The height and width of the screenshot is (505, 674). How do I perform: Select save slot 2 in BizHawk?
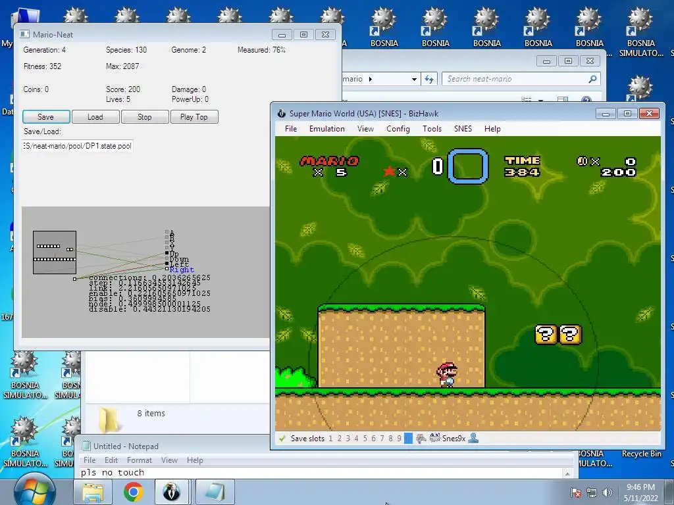pyautogui.click(x=339, y=439)
